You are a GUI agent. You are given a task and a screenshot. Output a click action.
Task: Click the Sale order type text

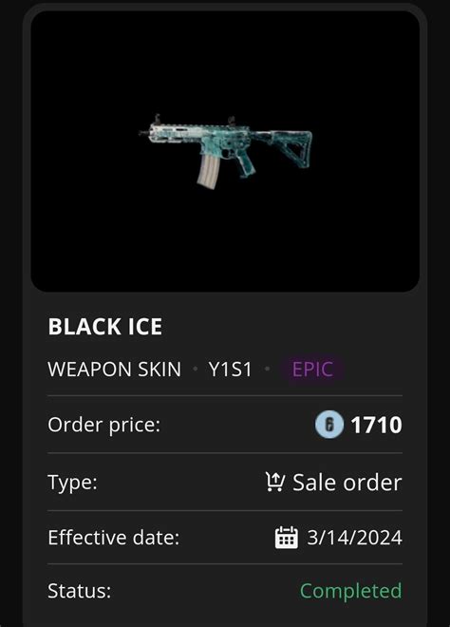(x=347, y=483)
